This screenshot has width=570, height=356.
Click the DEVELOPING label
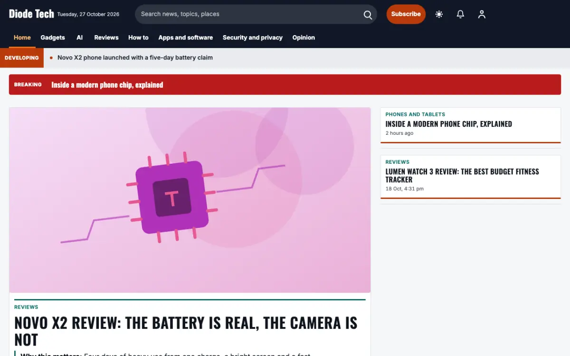(22, 58)
